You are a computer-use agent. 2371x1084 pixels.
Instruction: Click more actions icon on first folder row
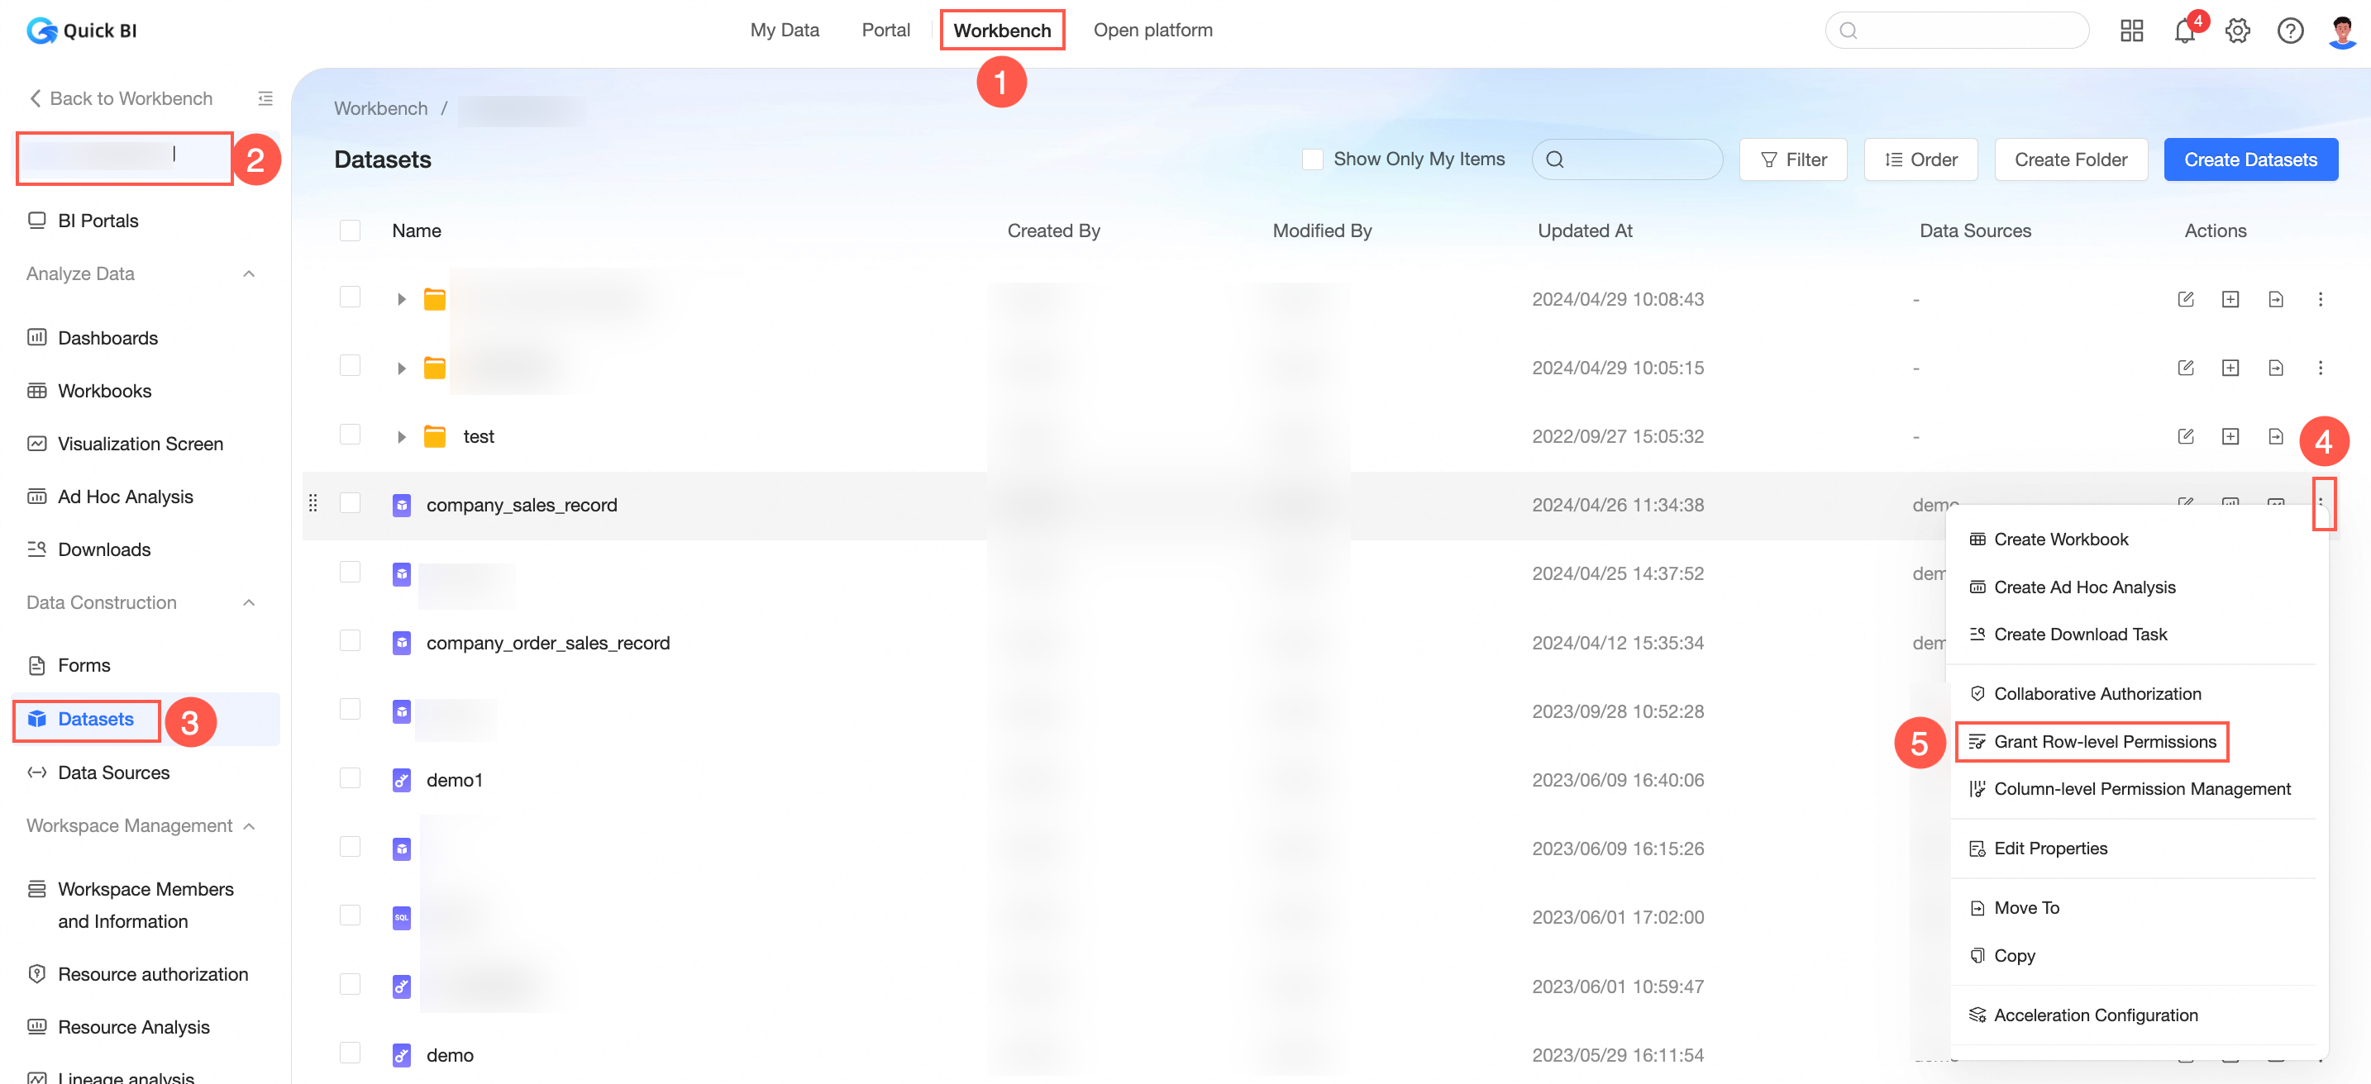2321,299
